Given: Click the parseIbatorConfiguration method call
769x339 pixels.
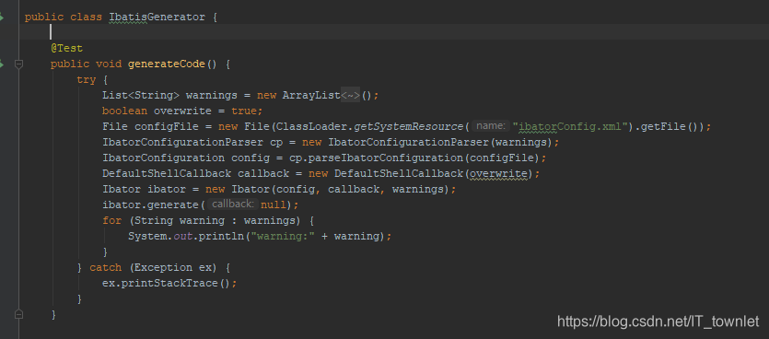Looking at the screenshot, I should [387, 158].
